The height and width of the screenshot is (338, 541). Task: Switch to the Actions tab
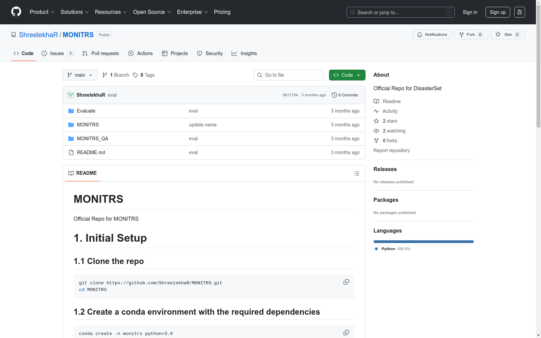pos(140,53)
